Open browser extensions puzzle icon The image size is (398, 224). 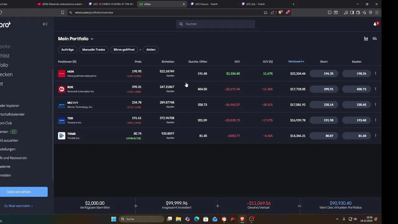tap(330, 12)
